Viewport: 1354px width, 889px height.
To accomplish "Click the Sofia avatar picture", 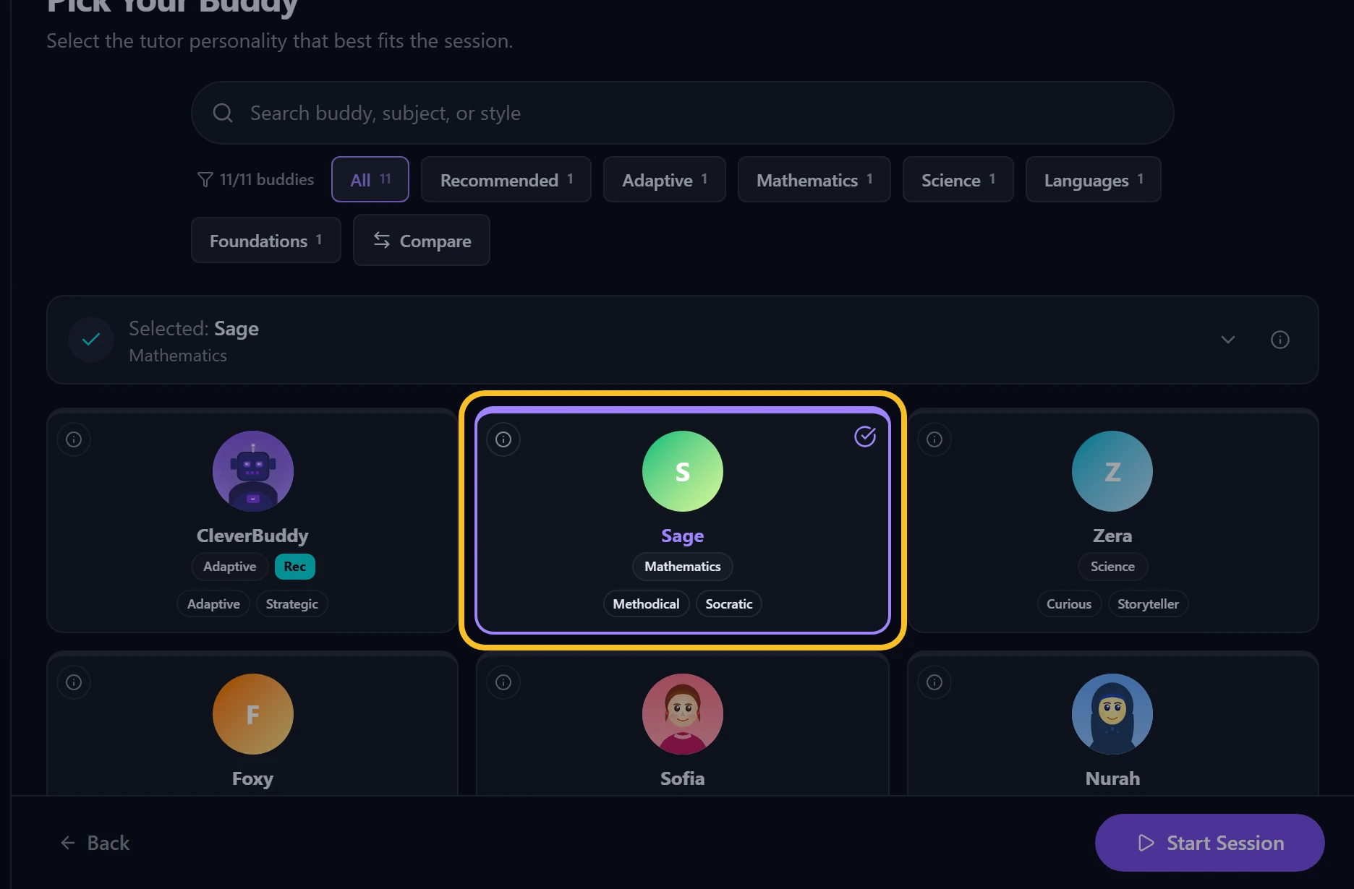I will (x=683, y=714).
